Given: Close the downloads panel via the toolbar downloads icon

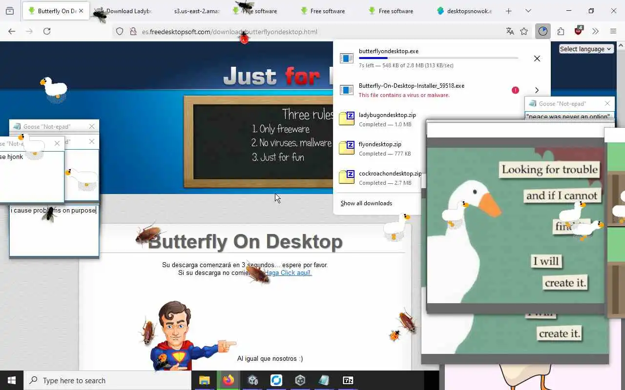Looking at the screenshot, I should click(543, 31).
